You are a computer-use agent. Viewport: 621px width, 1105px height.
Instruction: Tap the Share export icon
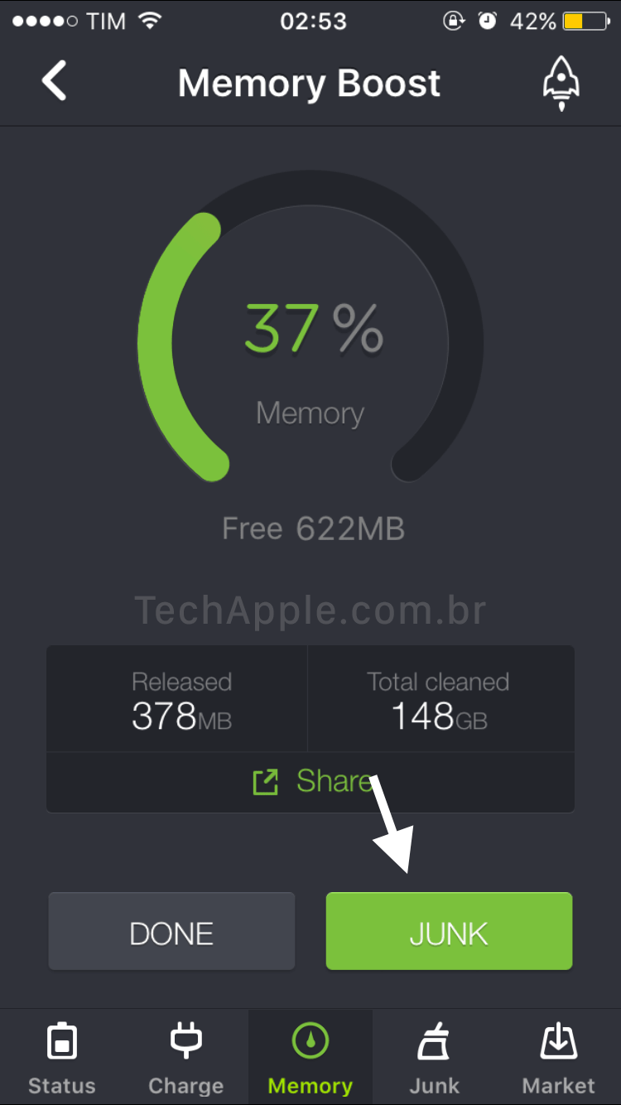[x=265, y=782]
